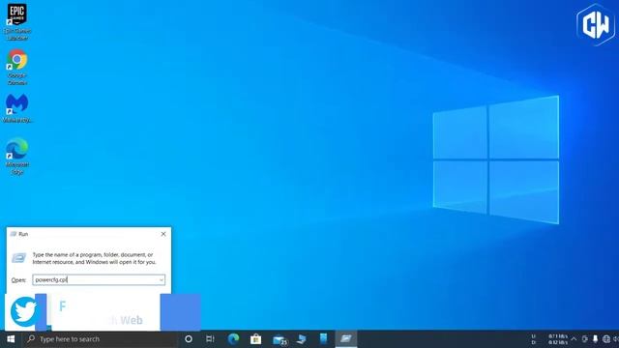Close the Run dialog
The height and width of the screenshot is (348, 619).
163,234
